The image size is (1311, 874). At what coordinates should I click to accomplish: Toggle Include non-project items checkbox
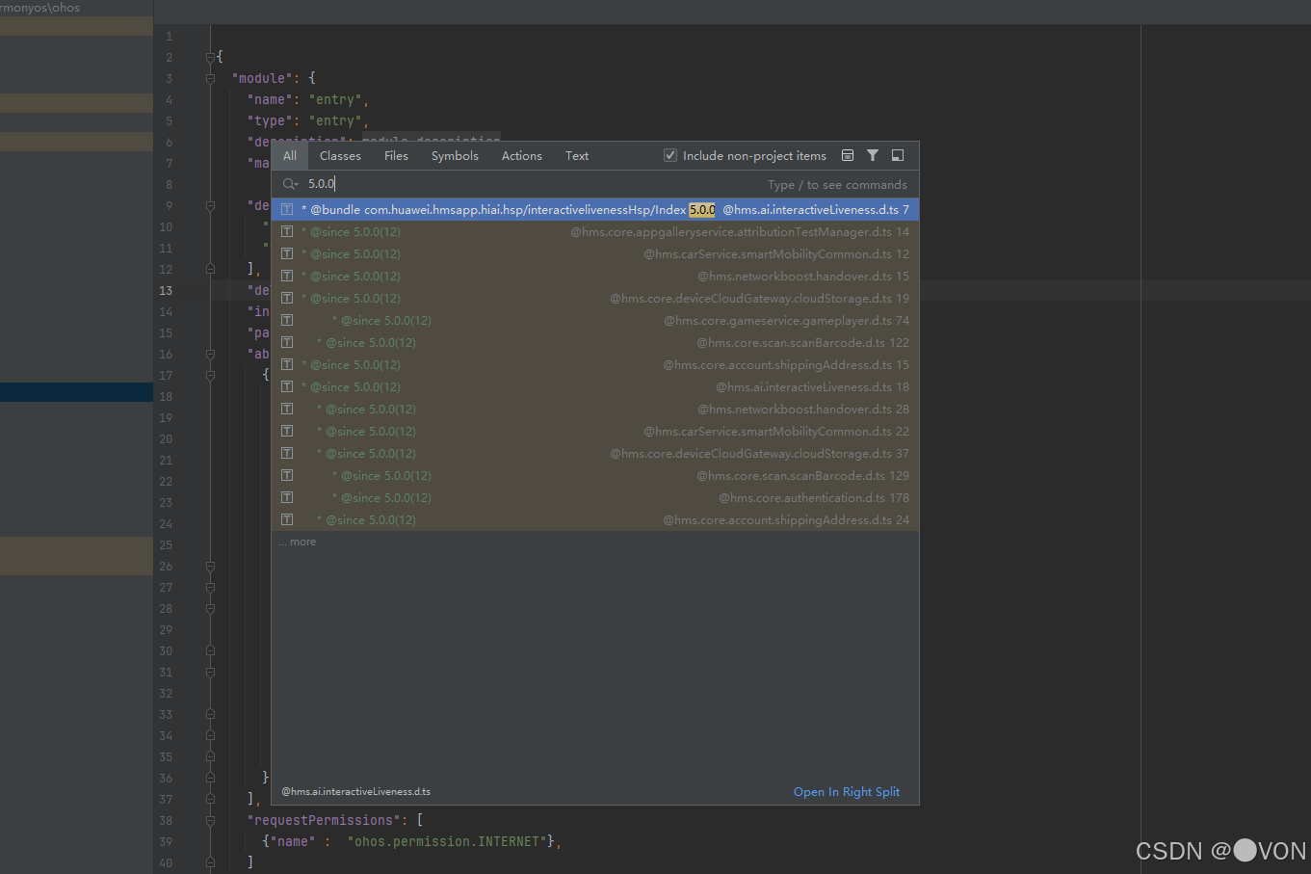click(670, 155)
